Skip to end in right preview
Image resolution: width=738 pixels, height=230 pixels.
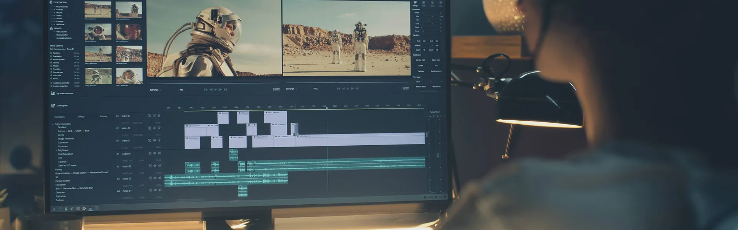click(357, 89)
